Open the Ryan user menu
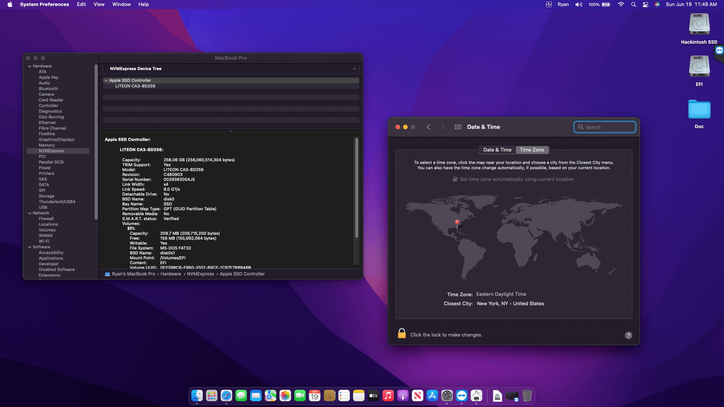724x407 pixels. point(563,5)
